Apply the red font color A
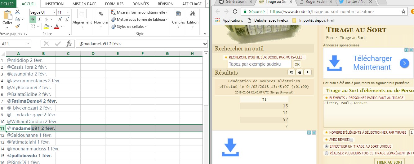 point(57,26)
